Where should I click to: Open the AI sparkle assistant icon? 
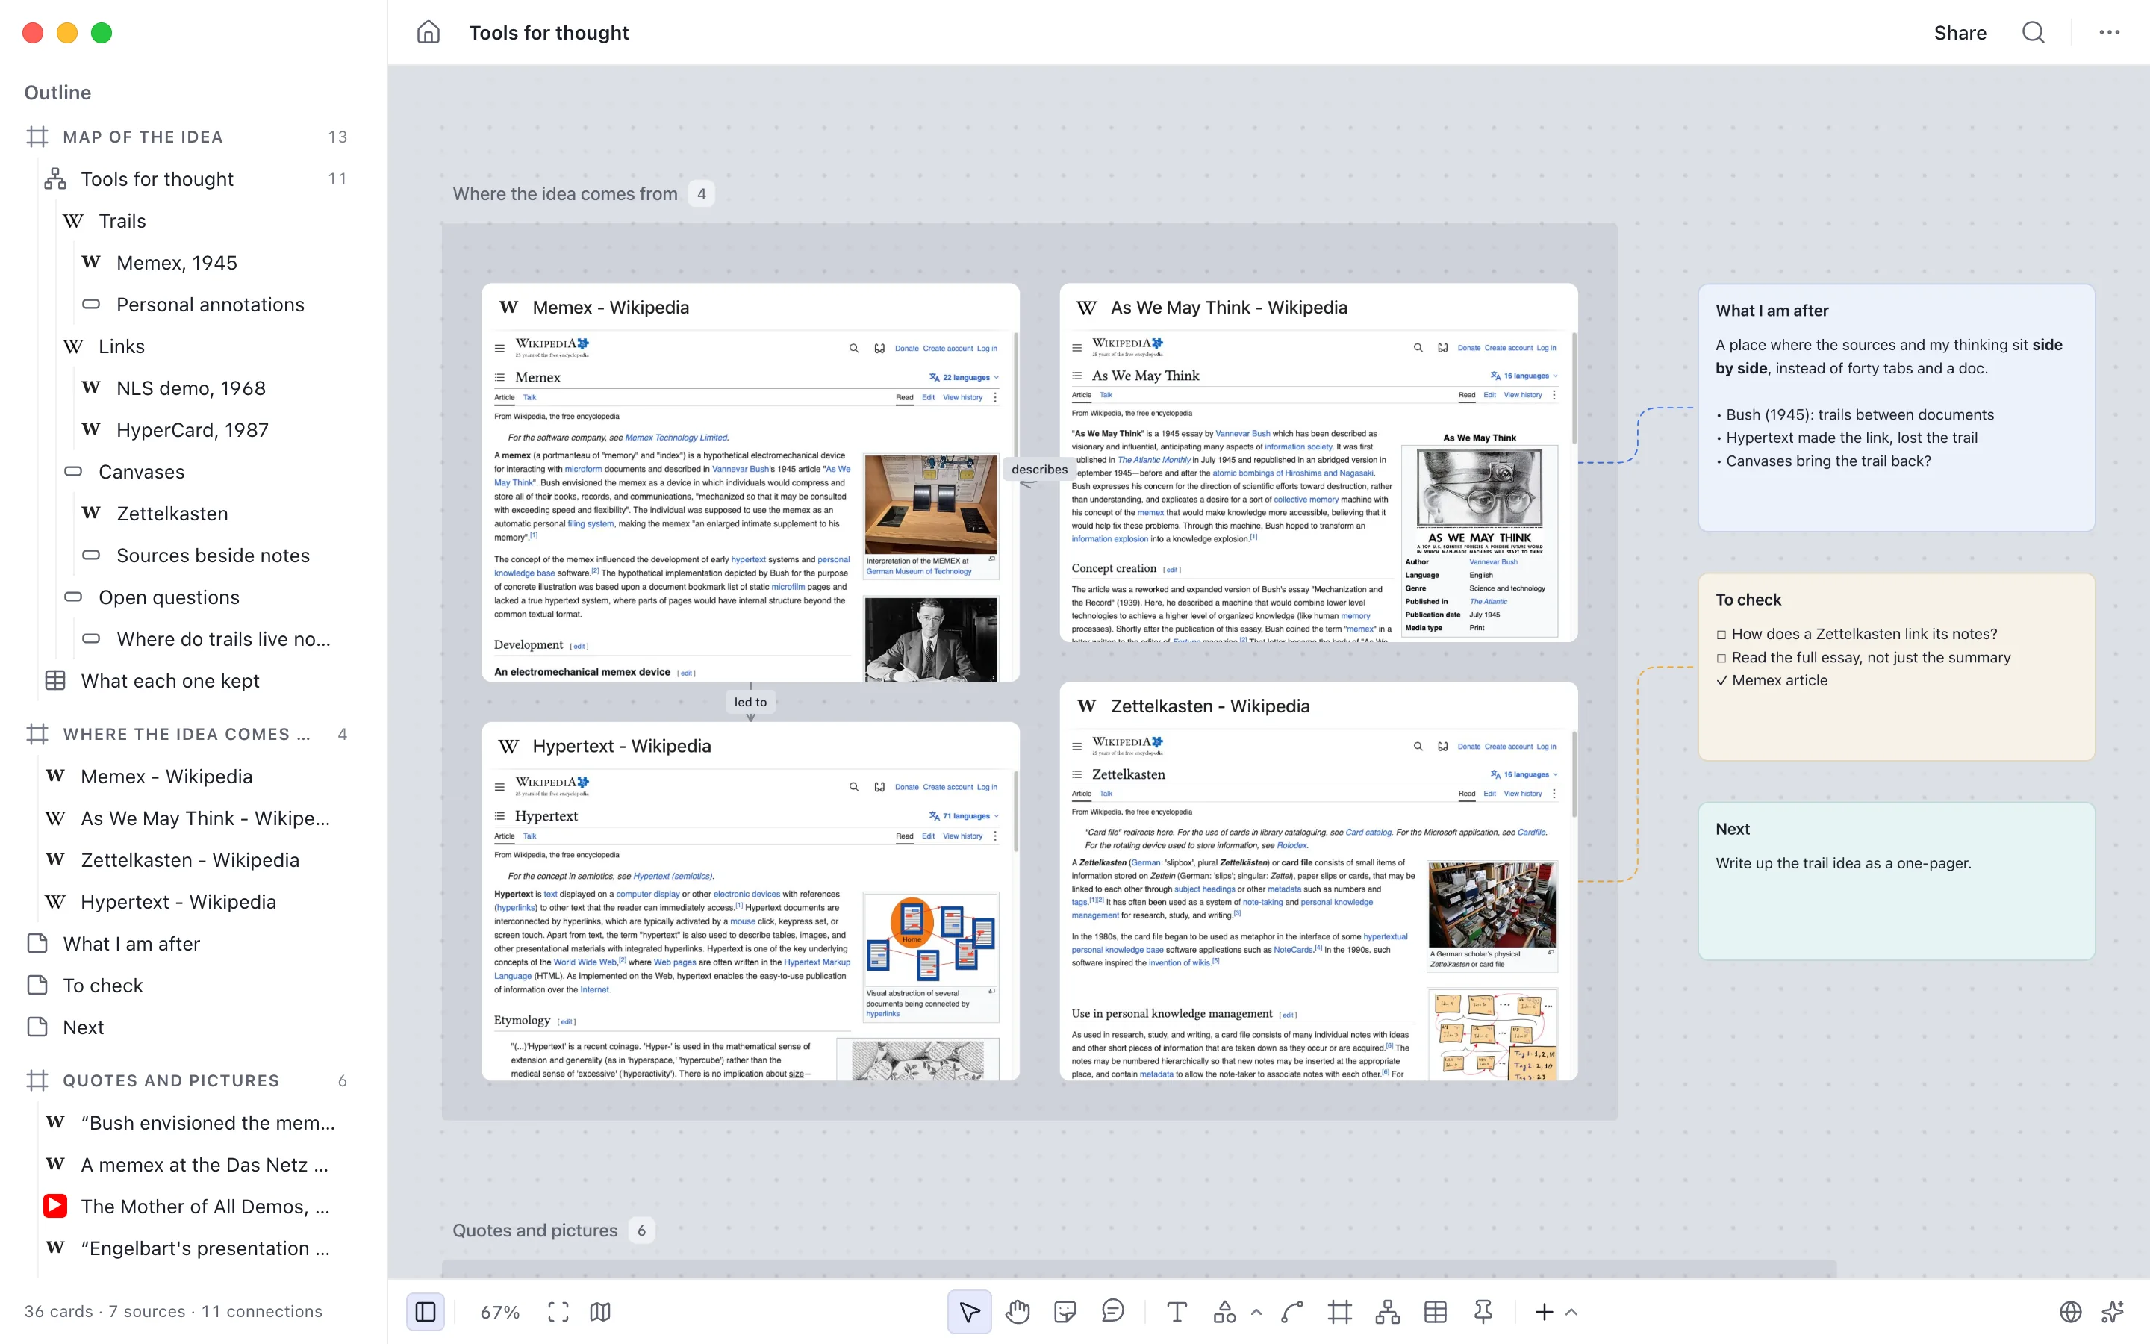(2113, 1312)
